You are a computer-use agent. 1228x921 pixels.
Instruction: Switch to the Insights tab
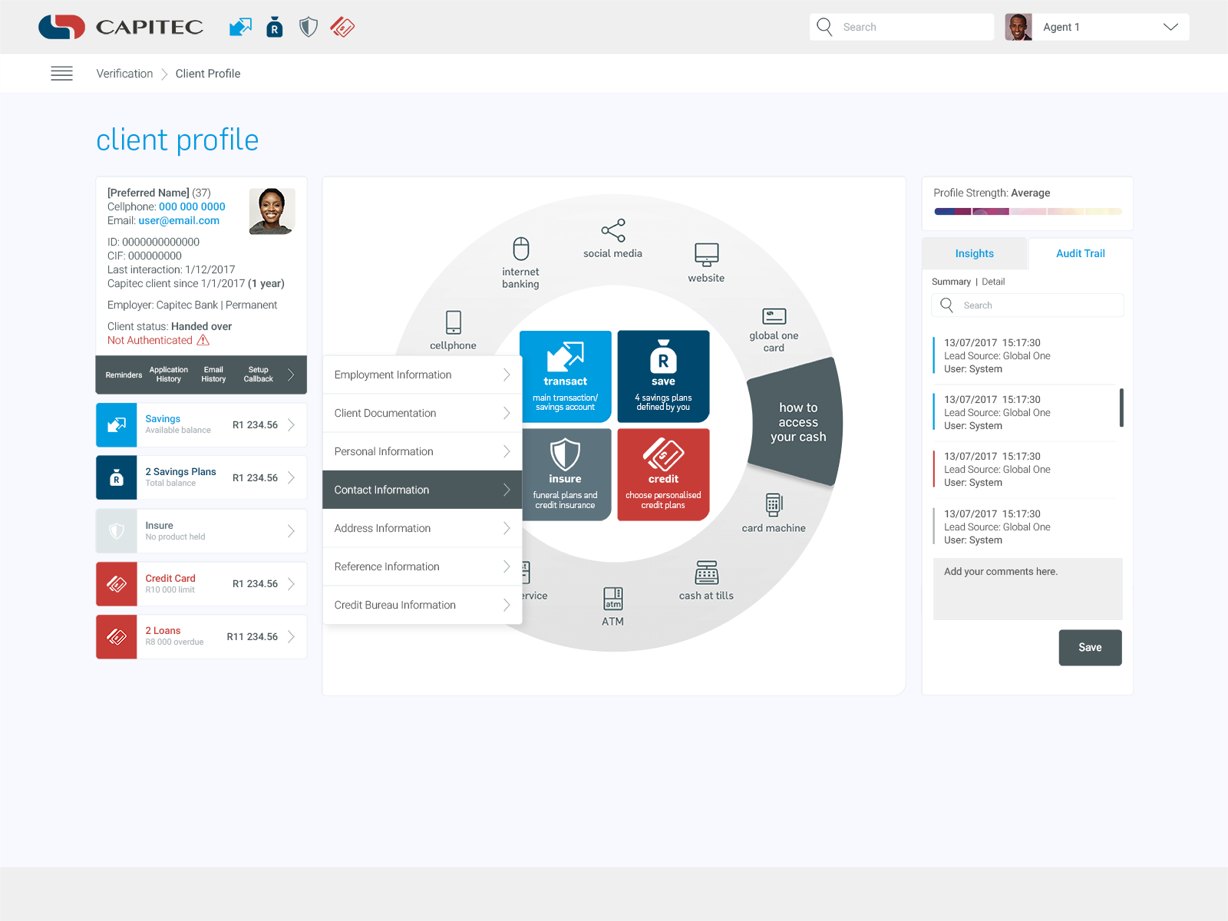[x=974, y=253]
